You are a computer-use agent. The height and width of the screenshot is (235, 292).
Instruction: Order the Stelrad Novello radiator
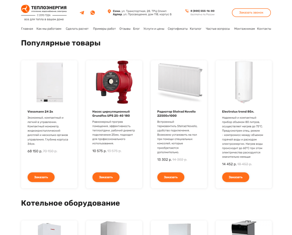[x=171, y=177]
